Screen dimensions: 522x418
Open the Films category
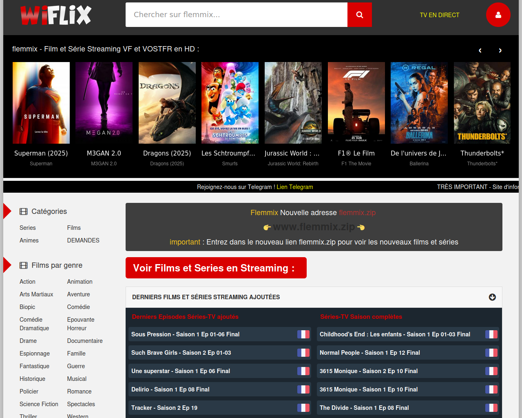[74, 228]
